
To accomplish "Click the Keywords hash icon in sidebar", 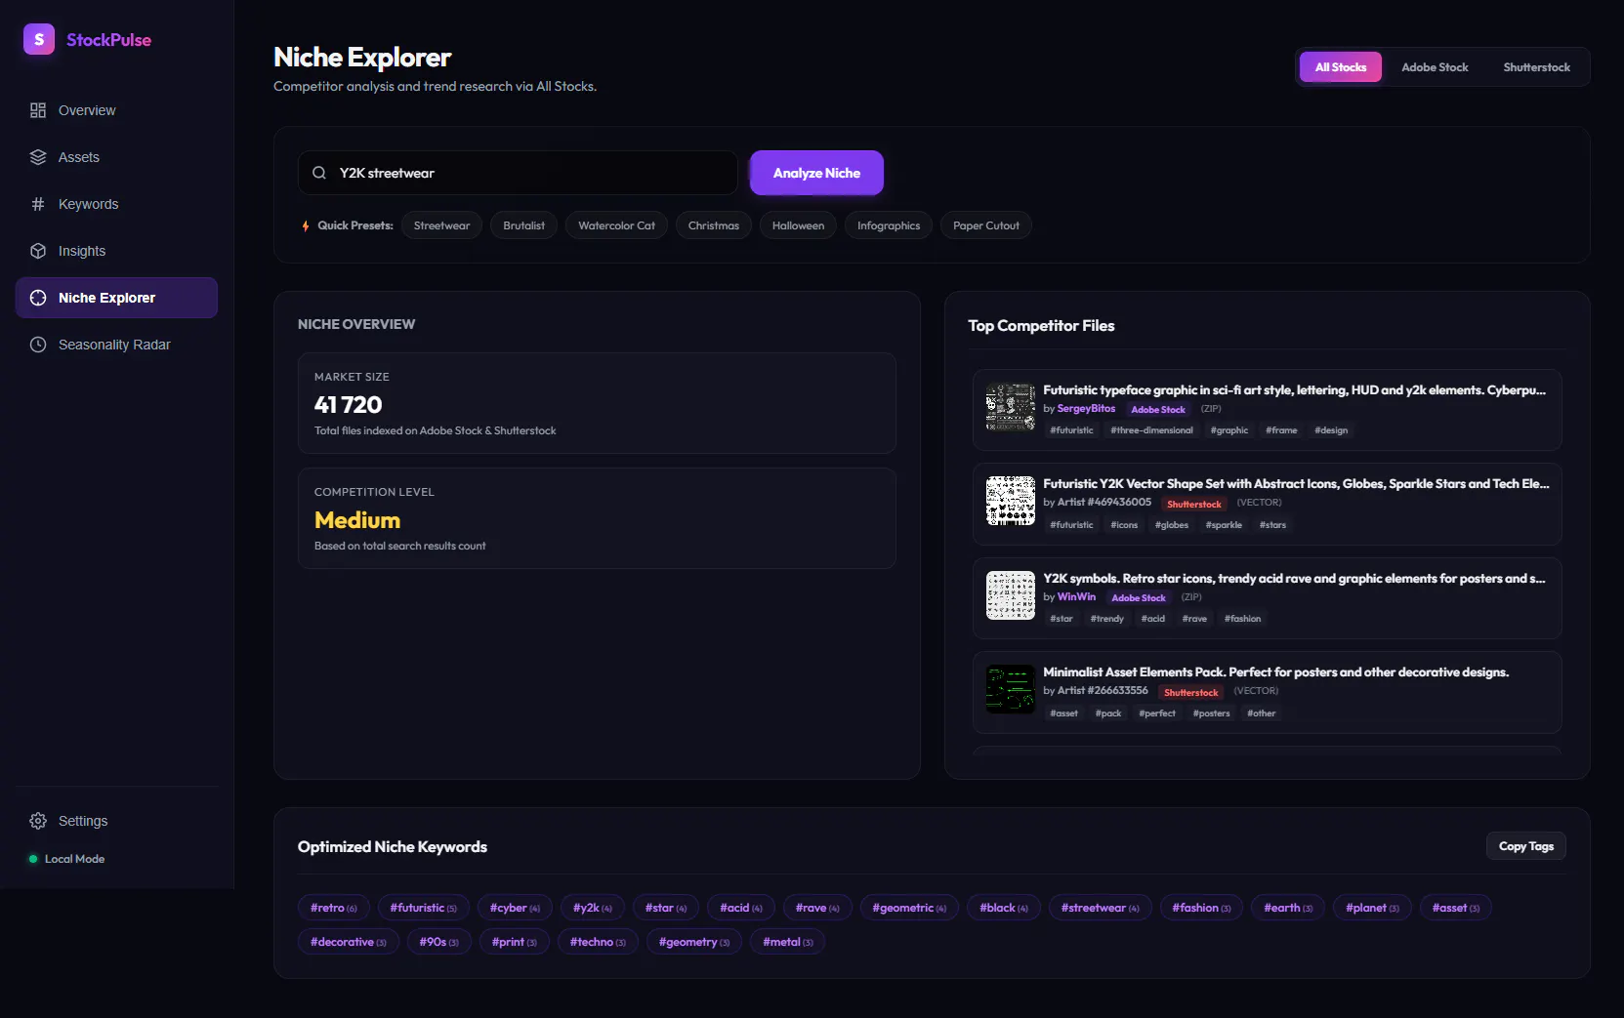I will click(x=38, y=204).
